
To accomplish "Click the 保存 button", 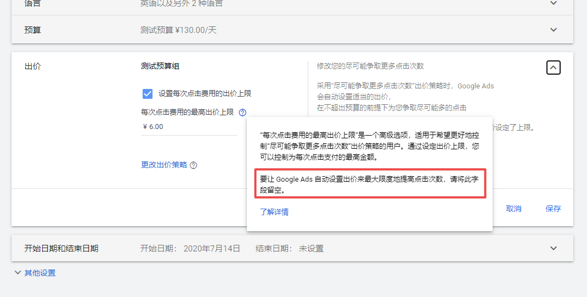I will click(x=553, y=209).
